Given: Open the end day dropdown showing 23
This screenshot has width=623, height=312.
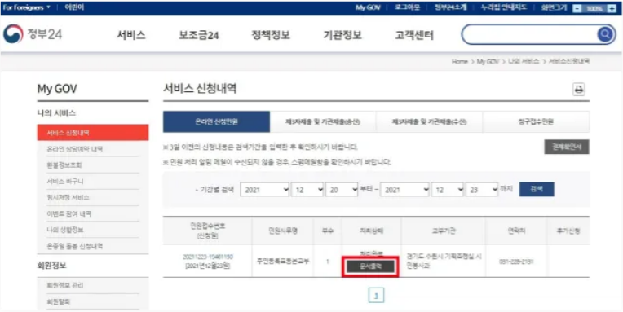Looking at the screenshot, I should point(482,190).
